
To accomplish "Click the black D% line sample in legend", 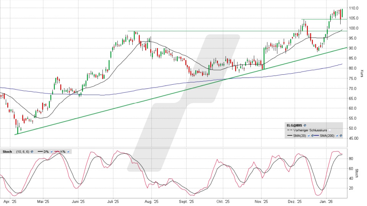I will pyautogui.click(x=40, y=152).
